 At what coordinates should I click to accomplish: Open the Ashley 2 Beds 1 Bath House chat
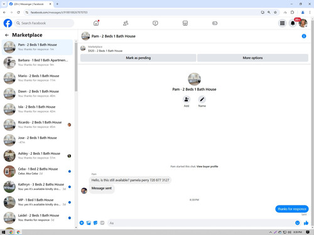(37, 155)
